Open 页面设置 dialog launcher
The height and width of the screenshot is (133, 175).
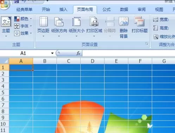[x=146, y=44]
